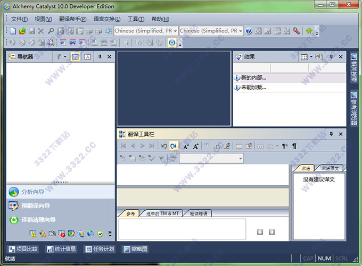This screenshot has width=362, height=266.
Task: Switch to the Reference (参考) tab
Action: pyautogui.click(x=130, y=213)
